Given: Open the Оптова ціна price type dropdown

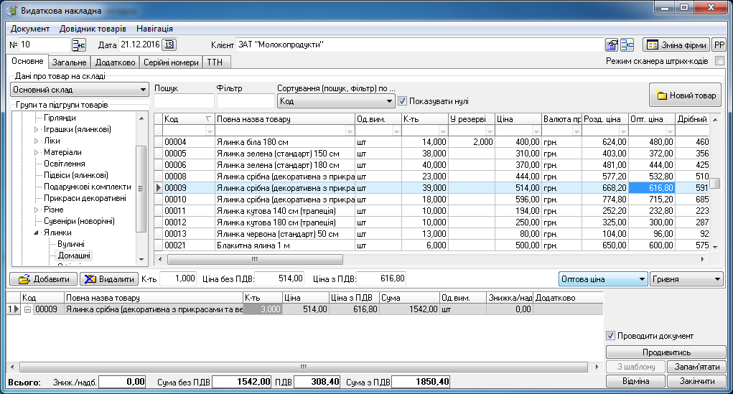Looking at the screenshot, I should (603, 279).
